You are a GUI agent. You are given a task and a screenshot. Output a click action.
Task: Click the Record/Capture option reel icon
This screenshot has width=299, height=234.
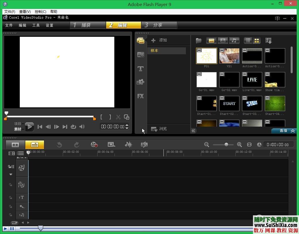point(94,145)
